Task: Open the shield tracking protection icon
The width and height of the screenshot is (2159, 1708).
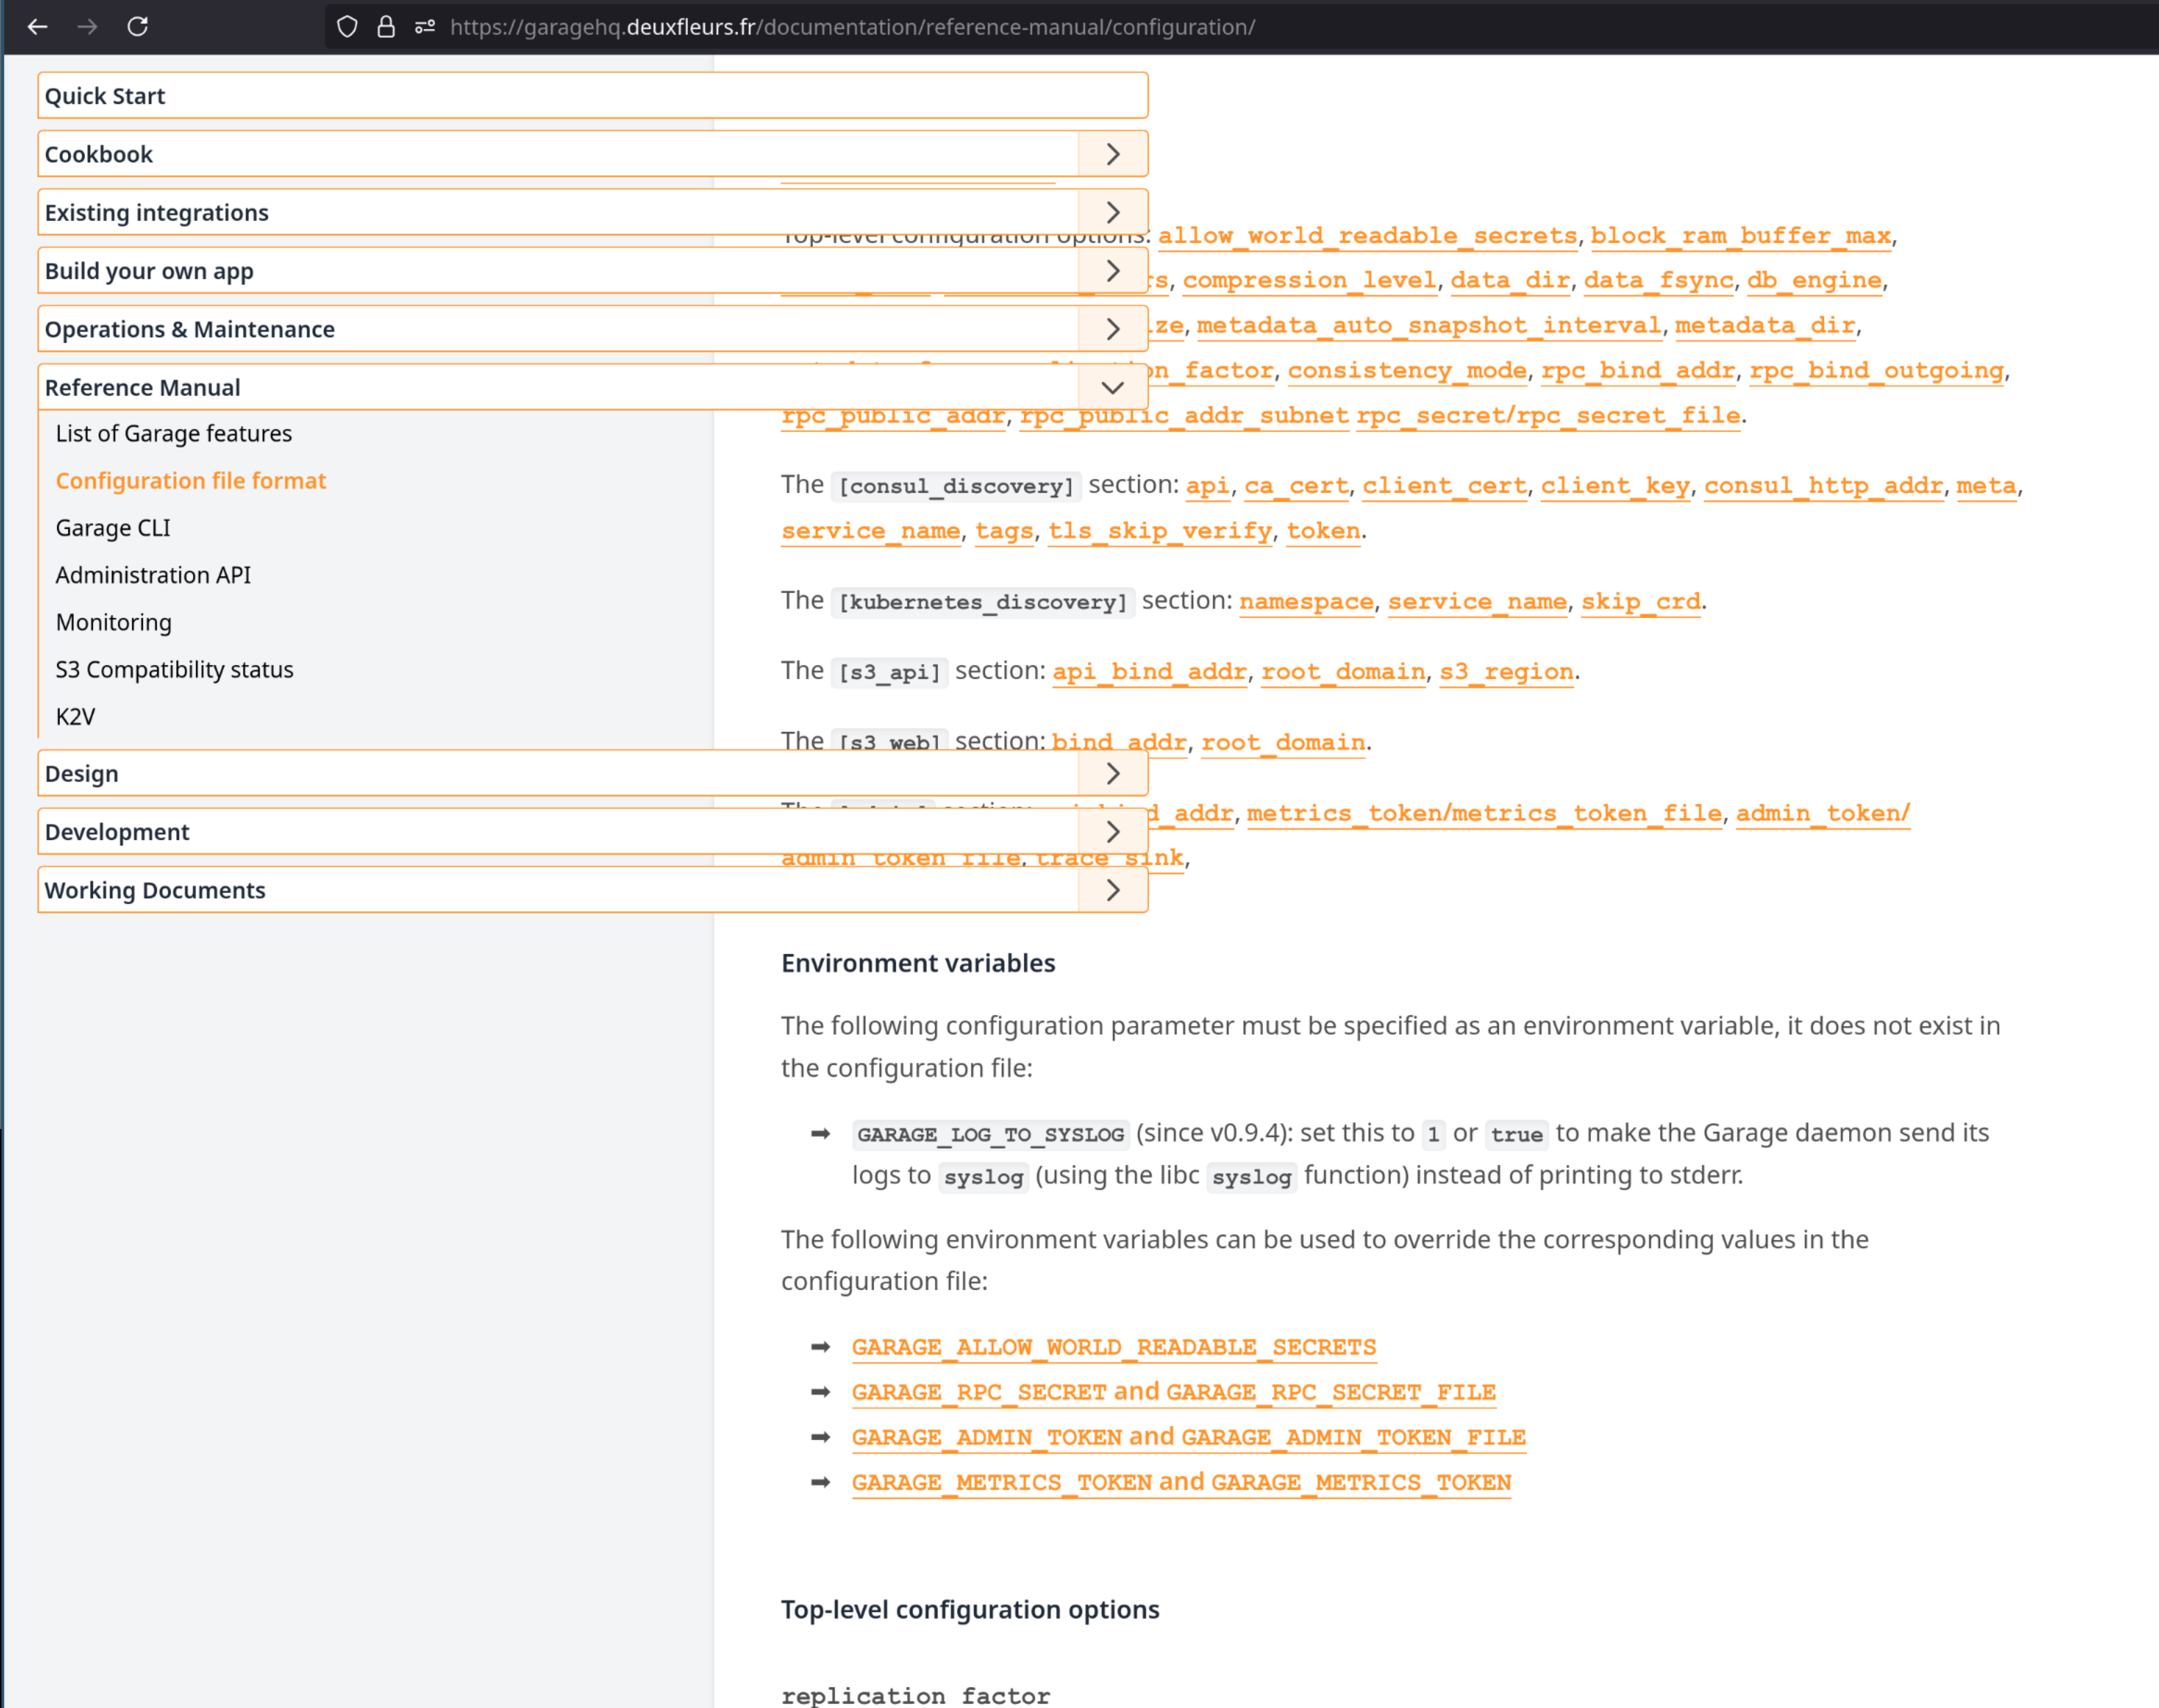Action: 347,27
